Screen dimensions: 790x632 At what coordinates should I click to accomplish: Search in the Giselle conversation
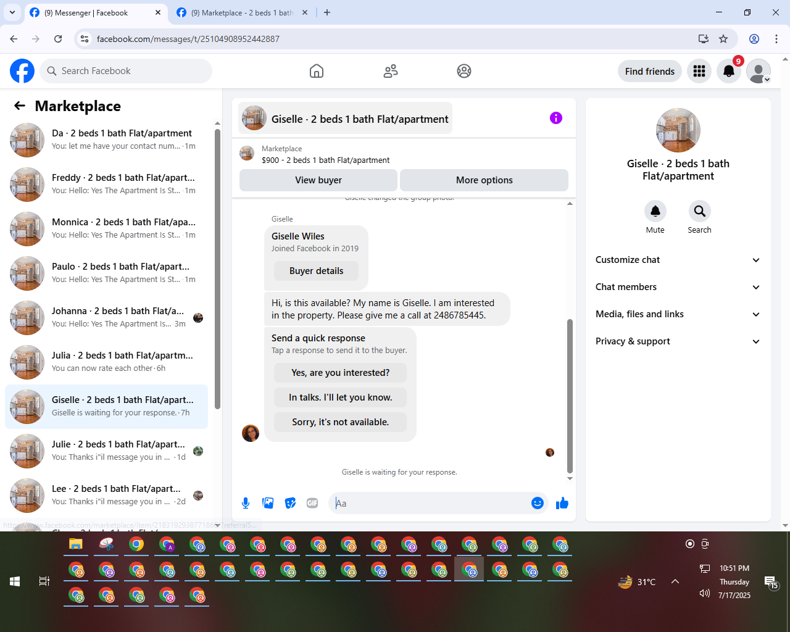[700, 211]
